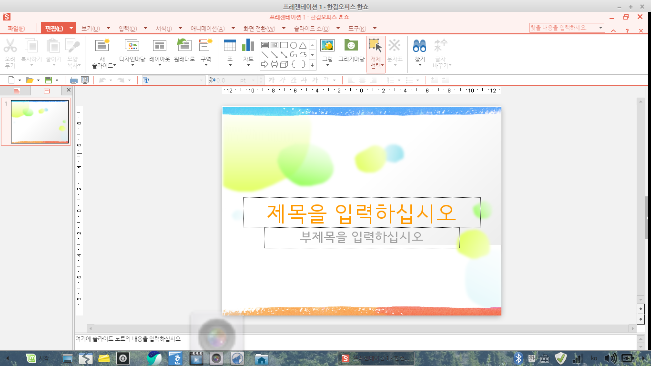Expand the search box dropdown arrow
The image size is (651, 366).
tap(601, 28)
